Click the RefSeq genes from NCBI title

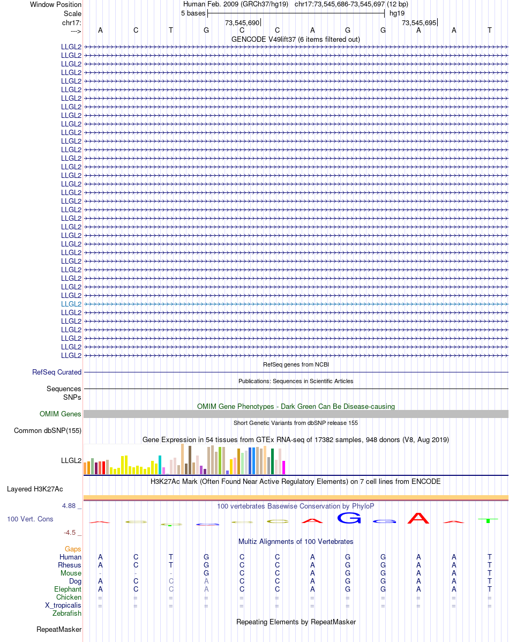coord(296,364)
